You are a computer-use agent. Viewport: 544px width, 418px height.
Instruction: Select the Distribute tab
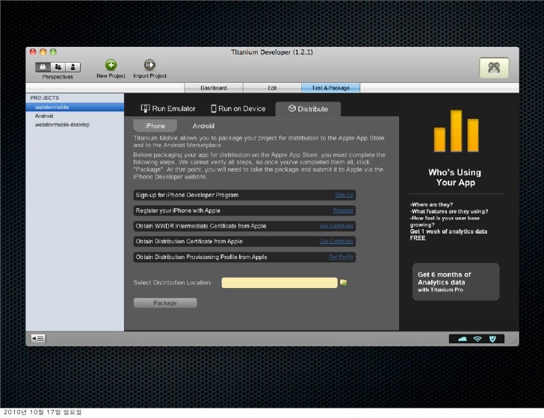coord(308,109)
